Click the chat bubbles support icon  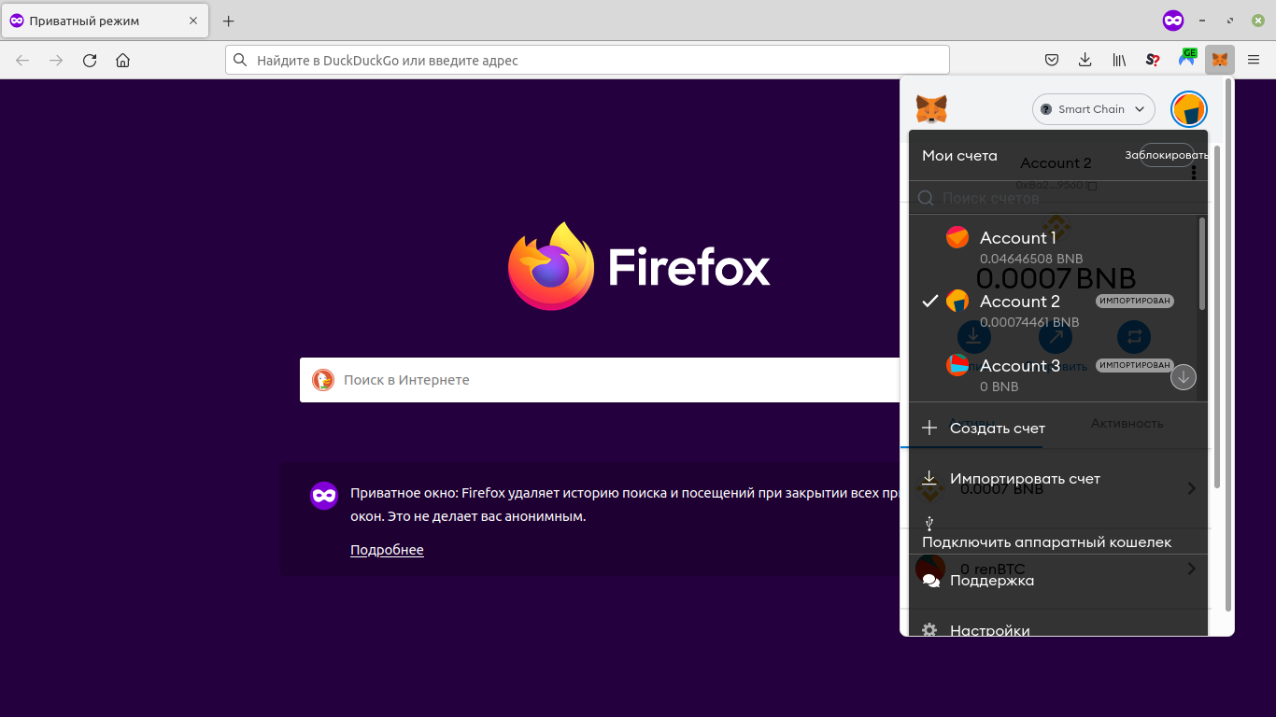coord(930,580)
